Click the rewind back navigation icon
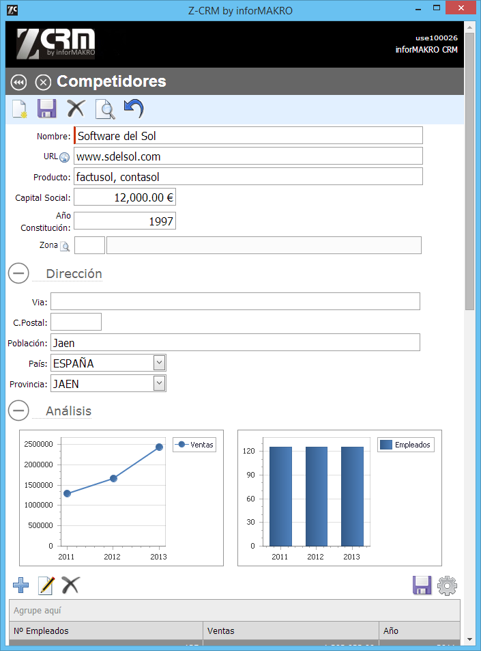Image resolution: width=481 pixels, height=651 pixels. pos(18,82)
